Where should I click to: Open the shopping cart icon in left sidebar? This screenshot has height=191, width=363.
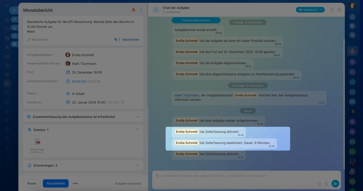[x=7, y=156]
